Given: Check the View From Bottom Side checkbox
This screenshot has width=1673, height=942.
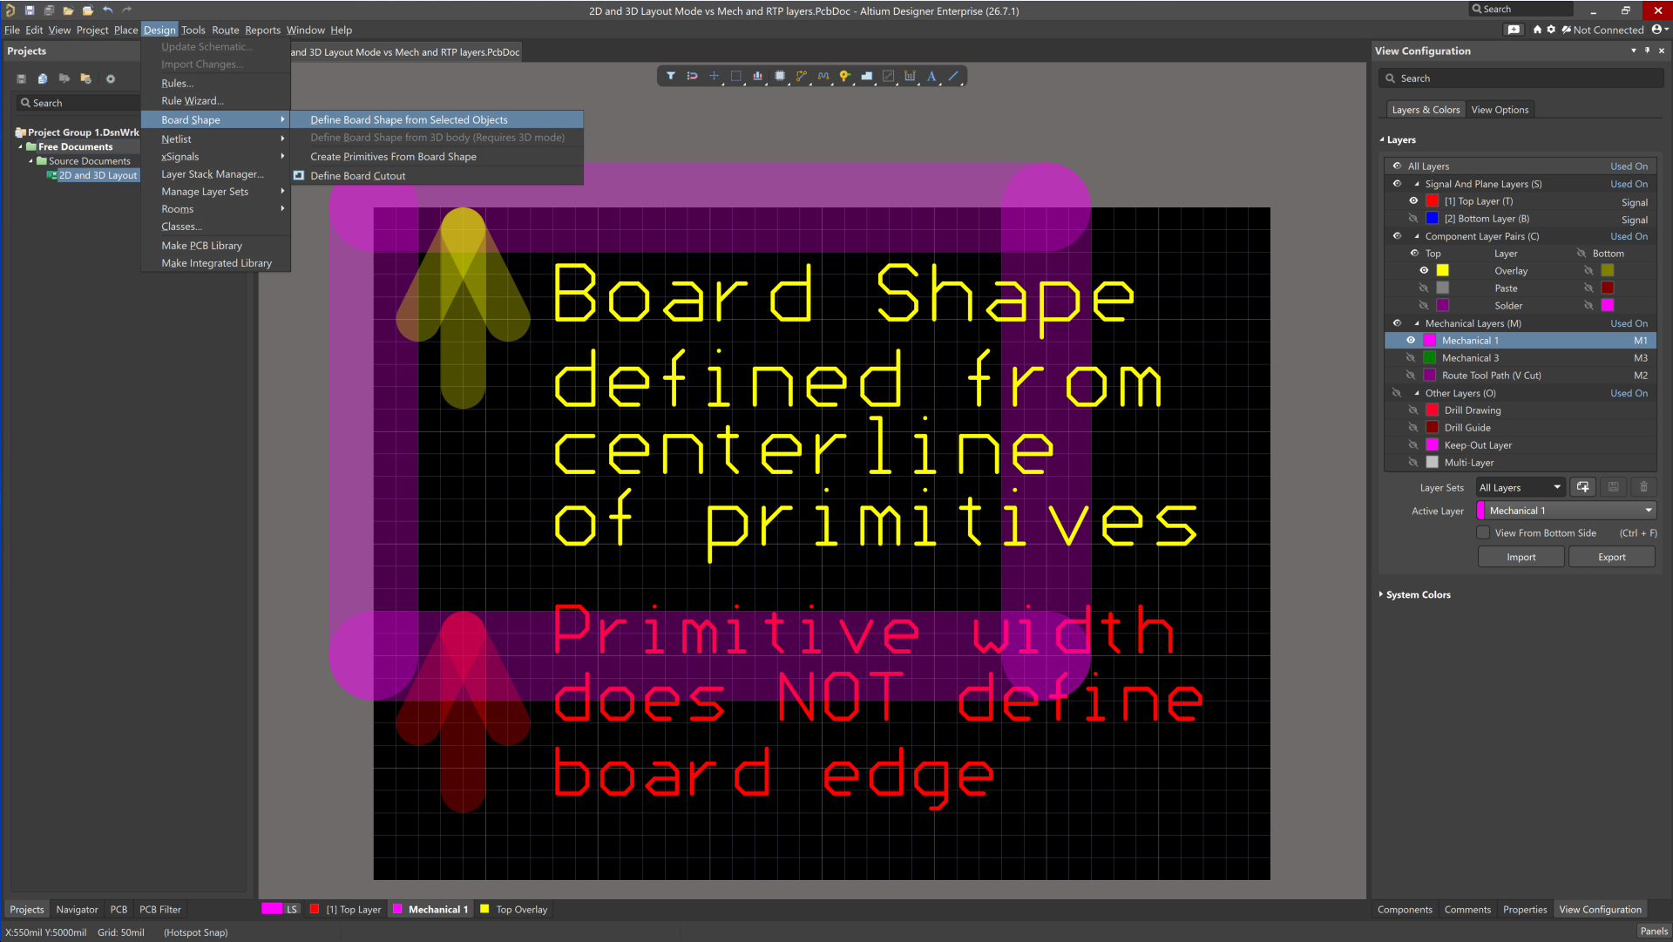Looking at the screenshot, I should pyautogui.click(x=1483, y=532).
